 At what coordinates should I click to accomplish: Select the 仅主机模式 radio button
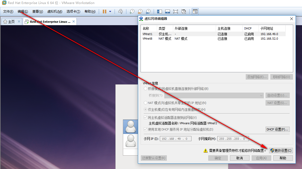coord(146,110)
